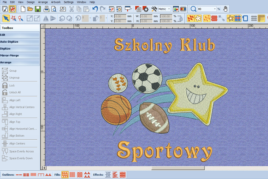Open the zoom percentage dropdown
Viewport: 268px width, 179px height.
pos(215,9)
